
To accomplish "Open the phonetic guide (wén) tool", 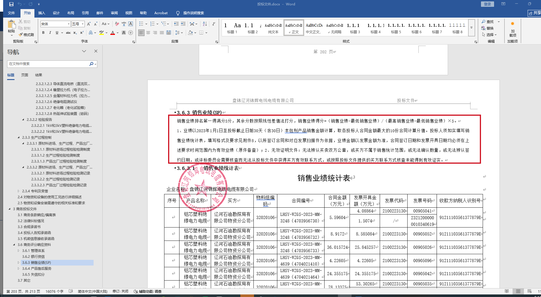I will (124, 24).
